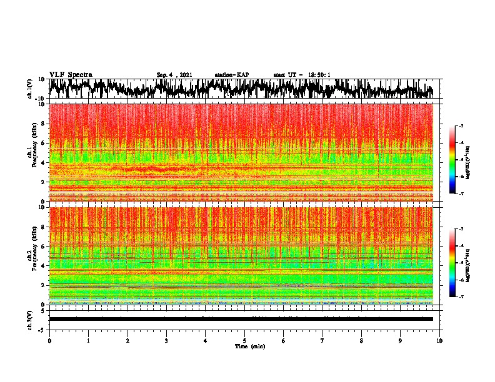495x382 pixels.
Task: Click the "8" kHz tick on ch.1 spectrogram
Action: [43, 124]
